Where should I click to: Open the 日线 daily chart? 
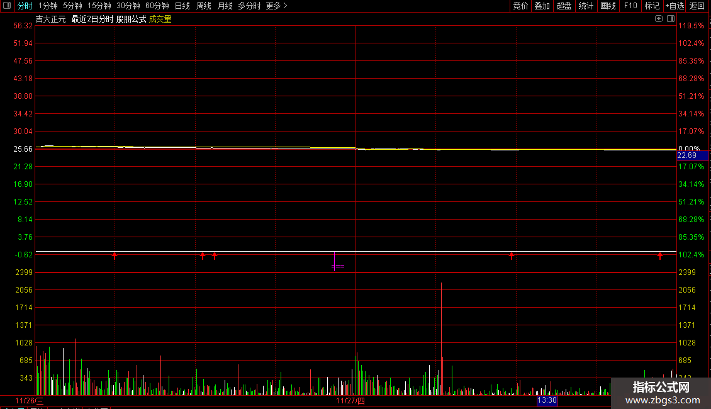click(182, 6)
